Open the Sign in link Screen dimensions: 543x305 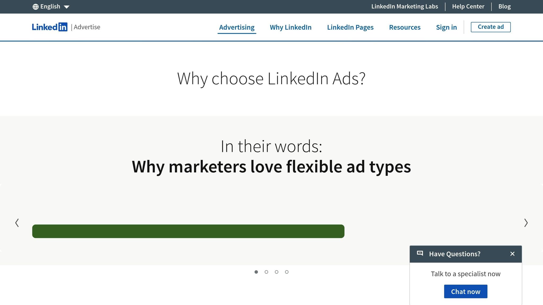click(x=446, y=27)
